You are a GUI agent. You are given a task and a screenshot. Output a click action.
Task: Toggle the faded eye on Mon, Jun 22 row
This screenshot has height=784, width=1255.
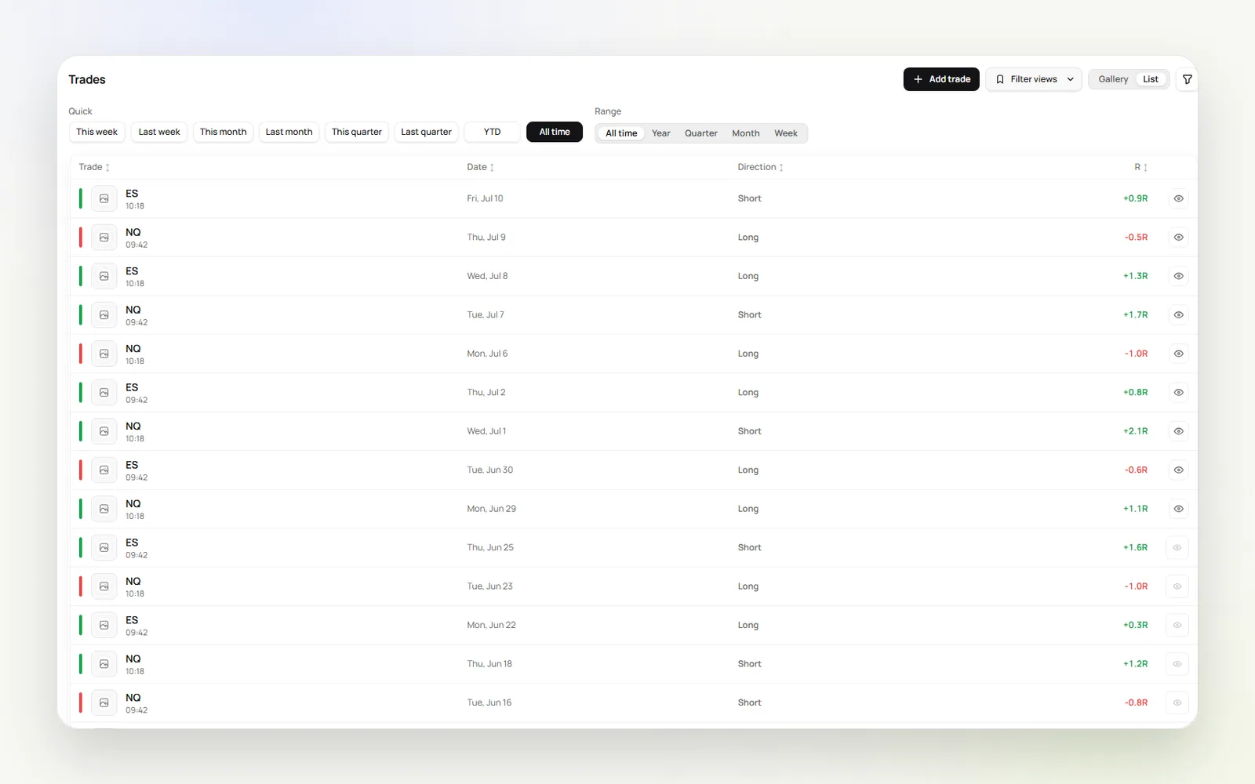1177,626
